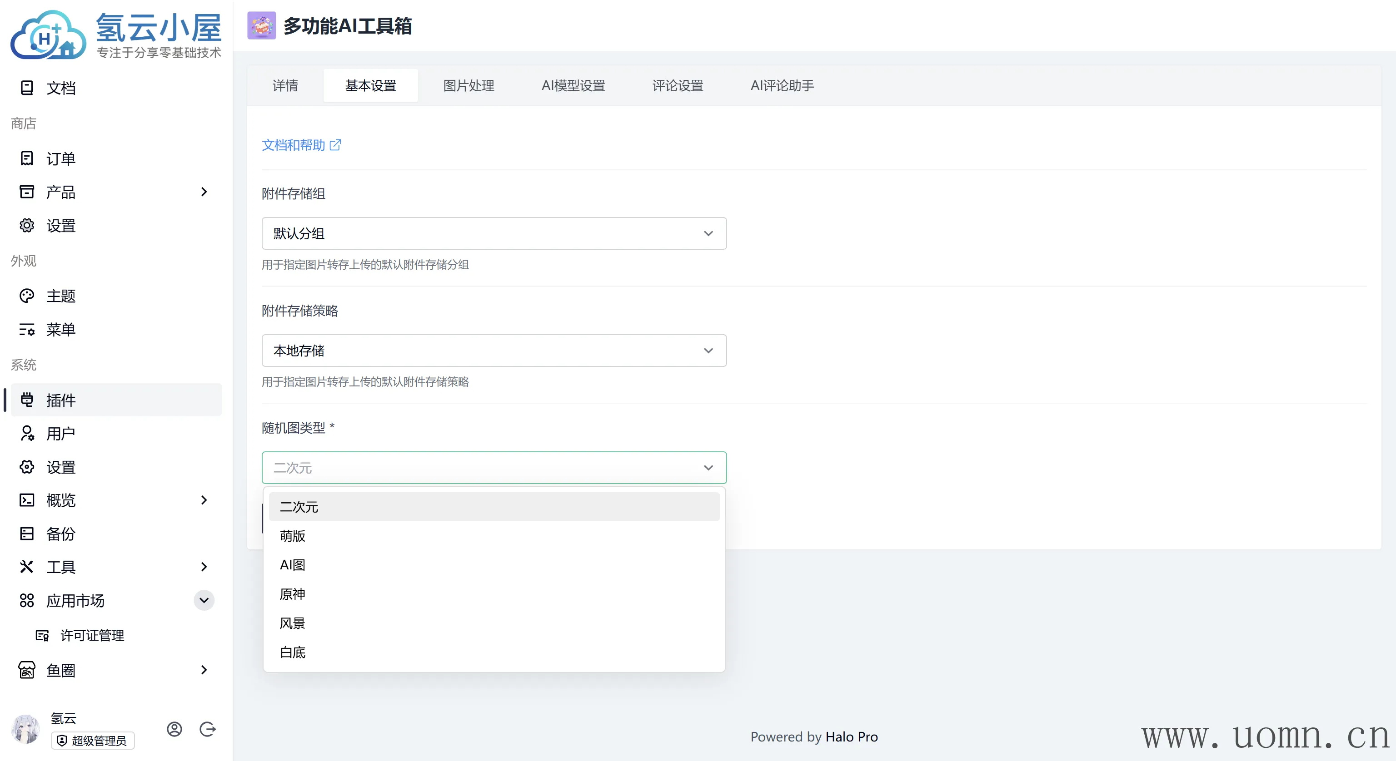Click the plugin logo beside 多功能AI工具箱
The width and height of the screenshot is (1396, 761).
click(261, 25)
